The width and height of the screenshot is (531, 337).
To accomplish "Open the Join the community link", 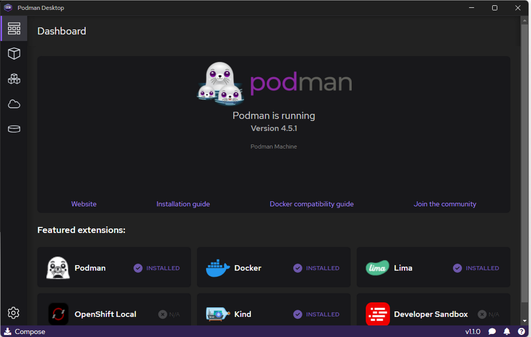I will point(445,204).
